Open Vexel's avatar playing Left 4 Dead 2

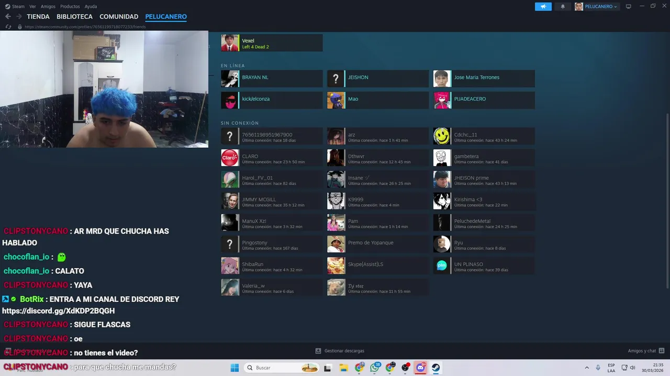(x=230, y=43)
